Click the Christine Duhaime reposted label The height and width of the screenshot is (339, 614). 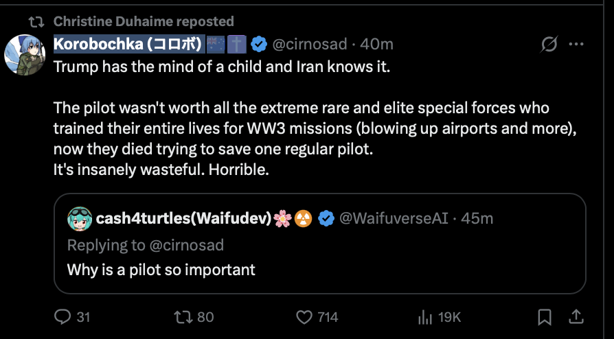click(x=144, y=21)
